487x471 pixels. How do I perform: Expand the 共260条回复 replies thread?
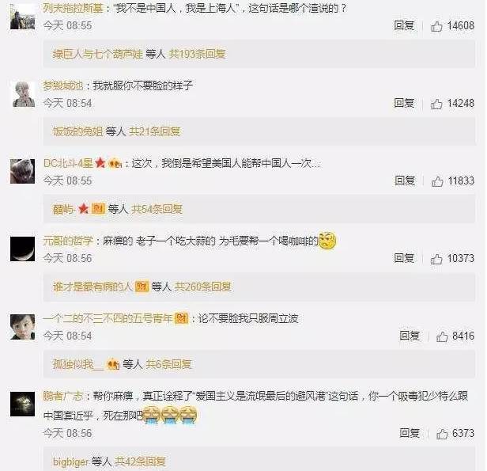click(203, 287)
